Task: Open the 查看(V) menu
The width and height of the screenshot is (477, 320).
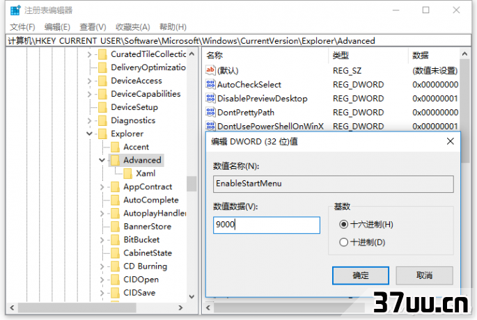Action: coord(93,27)
